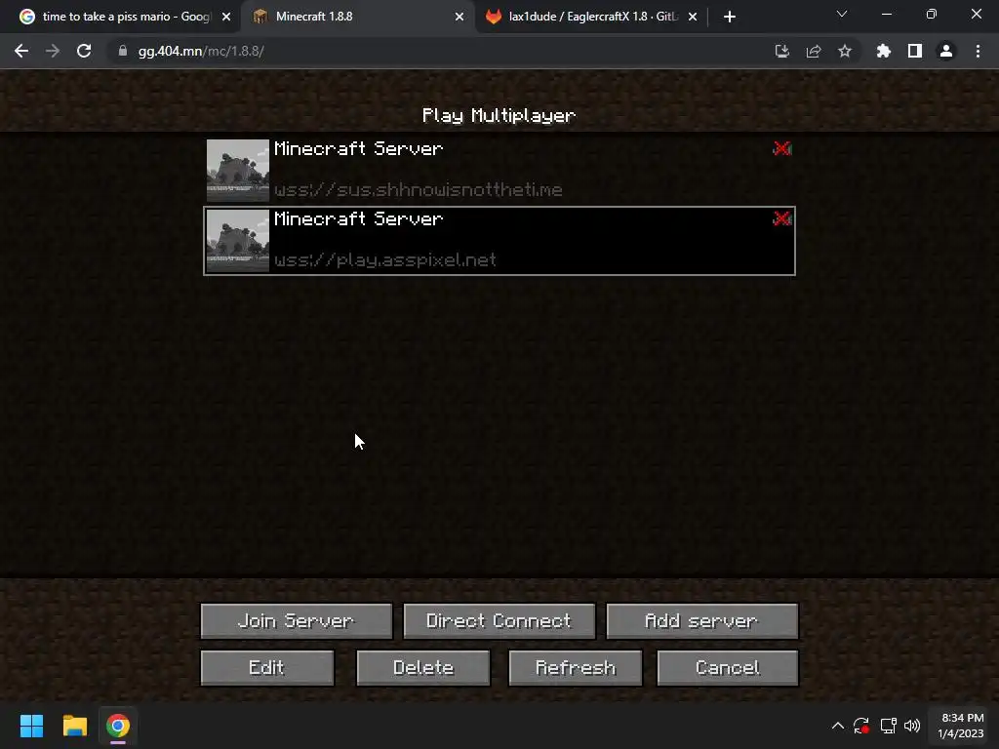Click the second Minecraft Server name text
The width and height of the screenshot is (999, 749).
coord(358,219)
